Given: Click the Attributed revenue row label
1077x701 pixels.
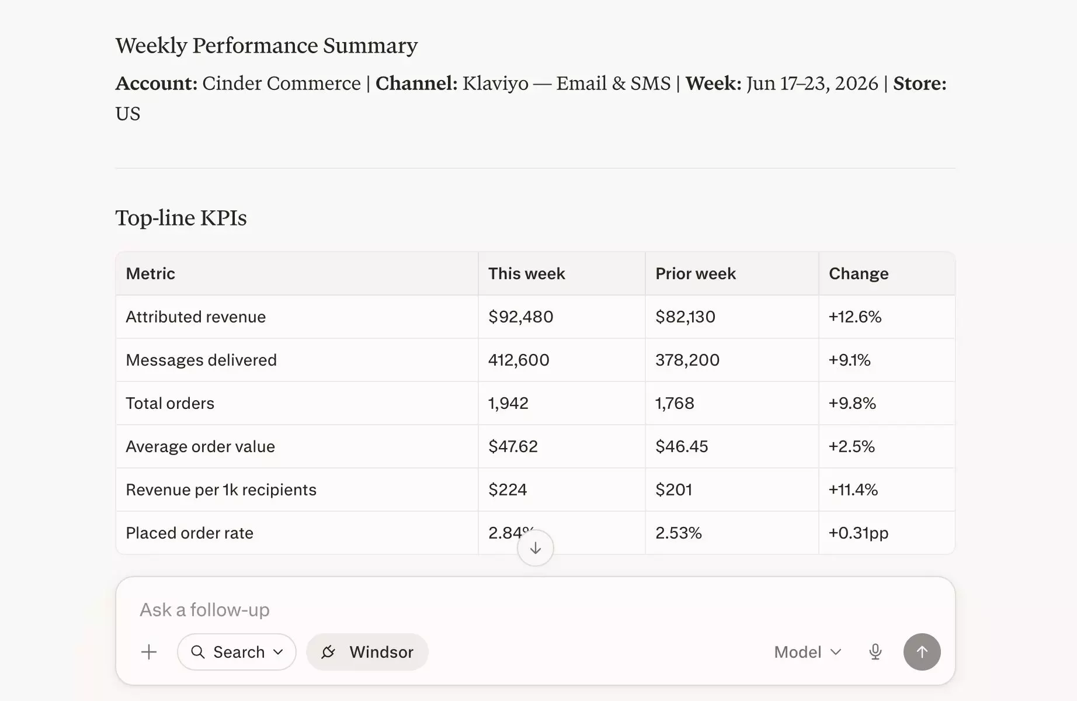Looking at the screenshot, I should (x=196, y=317).
